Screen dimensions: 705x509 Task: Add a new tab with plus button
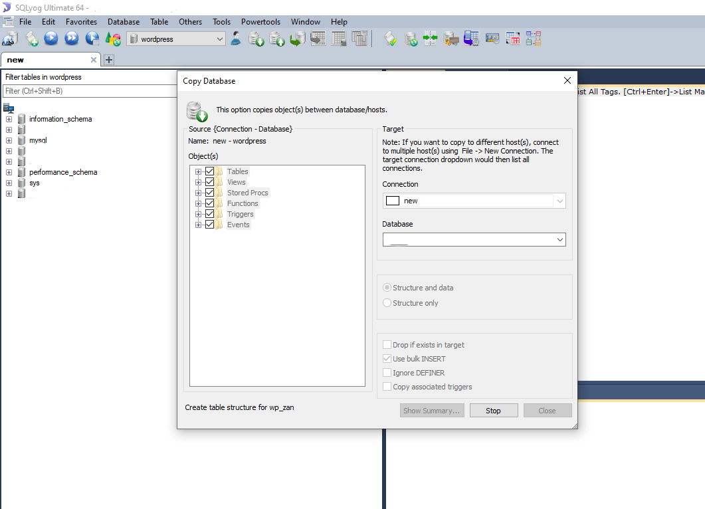click(x=109, y=60)
